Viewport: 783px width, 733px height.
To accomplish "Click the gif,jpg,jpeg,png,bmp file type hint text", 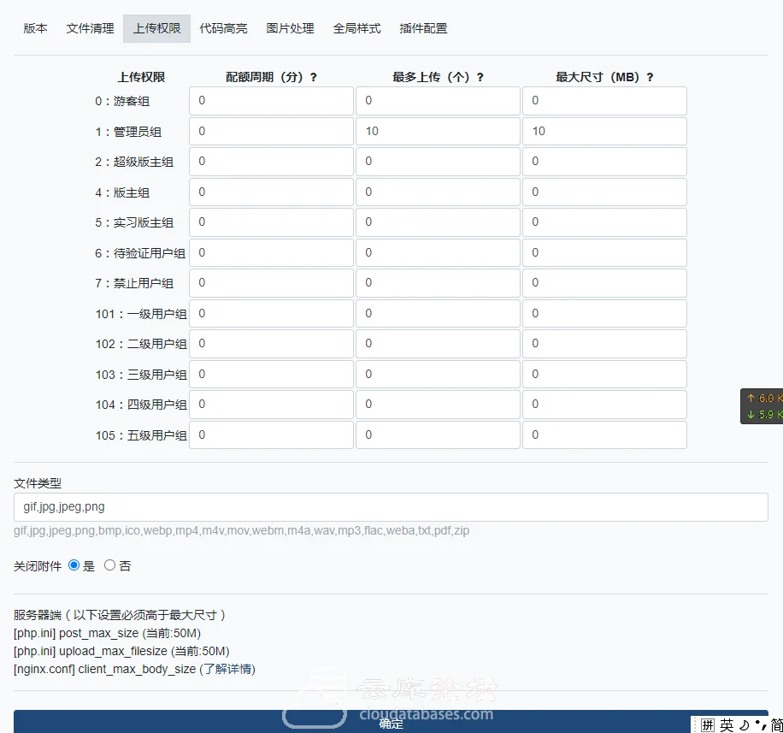I will tap(241, 530).
